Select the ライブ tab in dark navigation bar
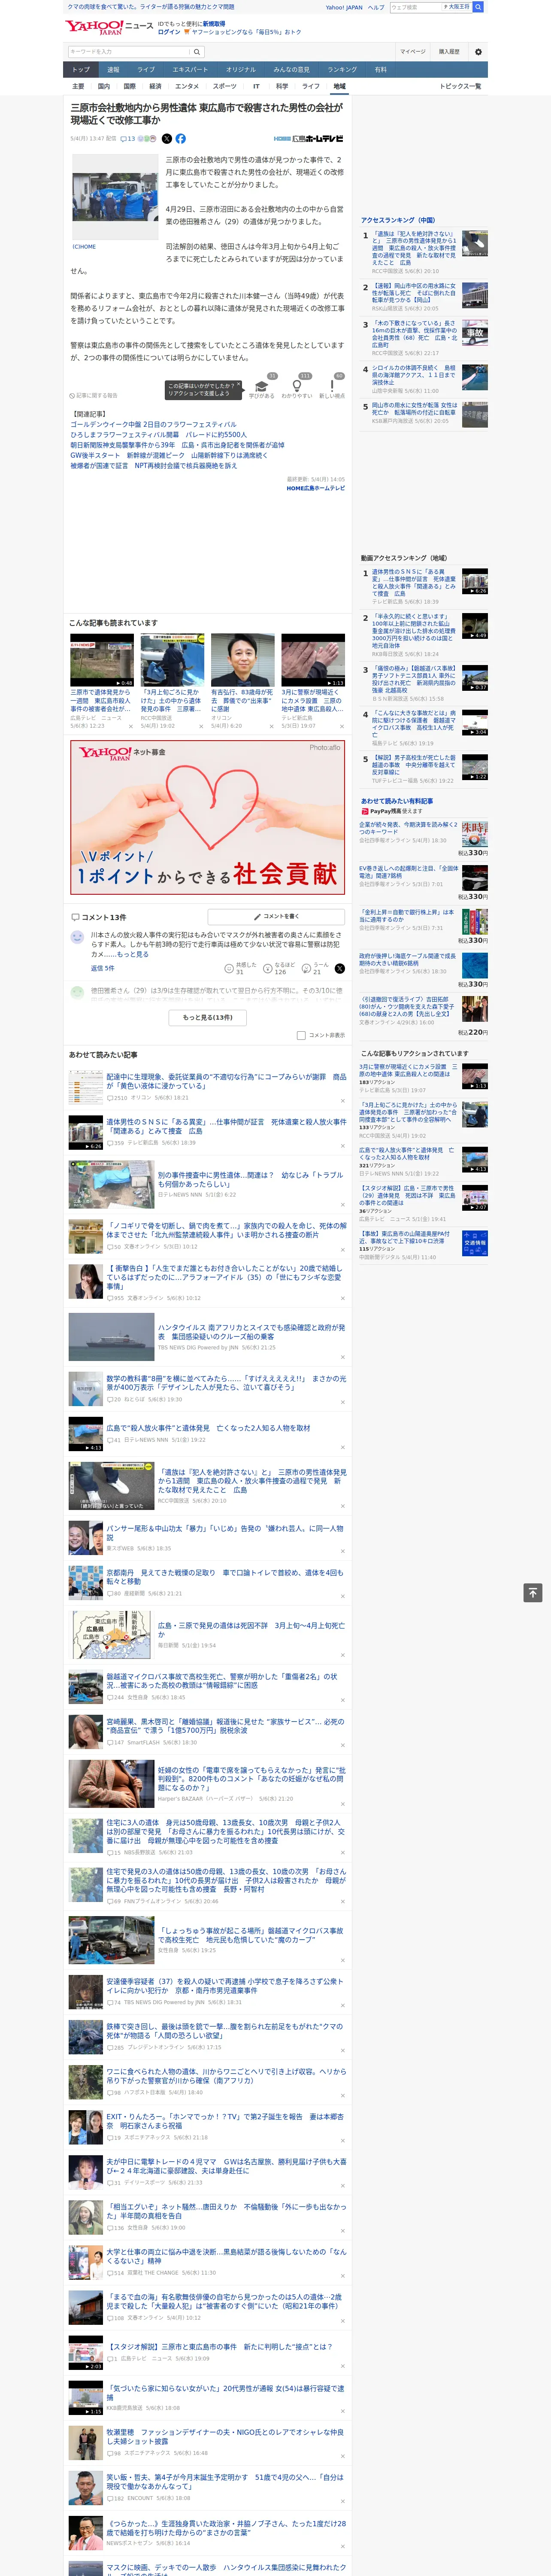Image resolution: width=551 pixels, height=2576 pixels. point(146,70)
